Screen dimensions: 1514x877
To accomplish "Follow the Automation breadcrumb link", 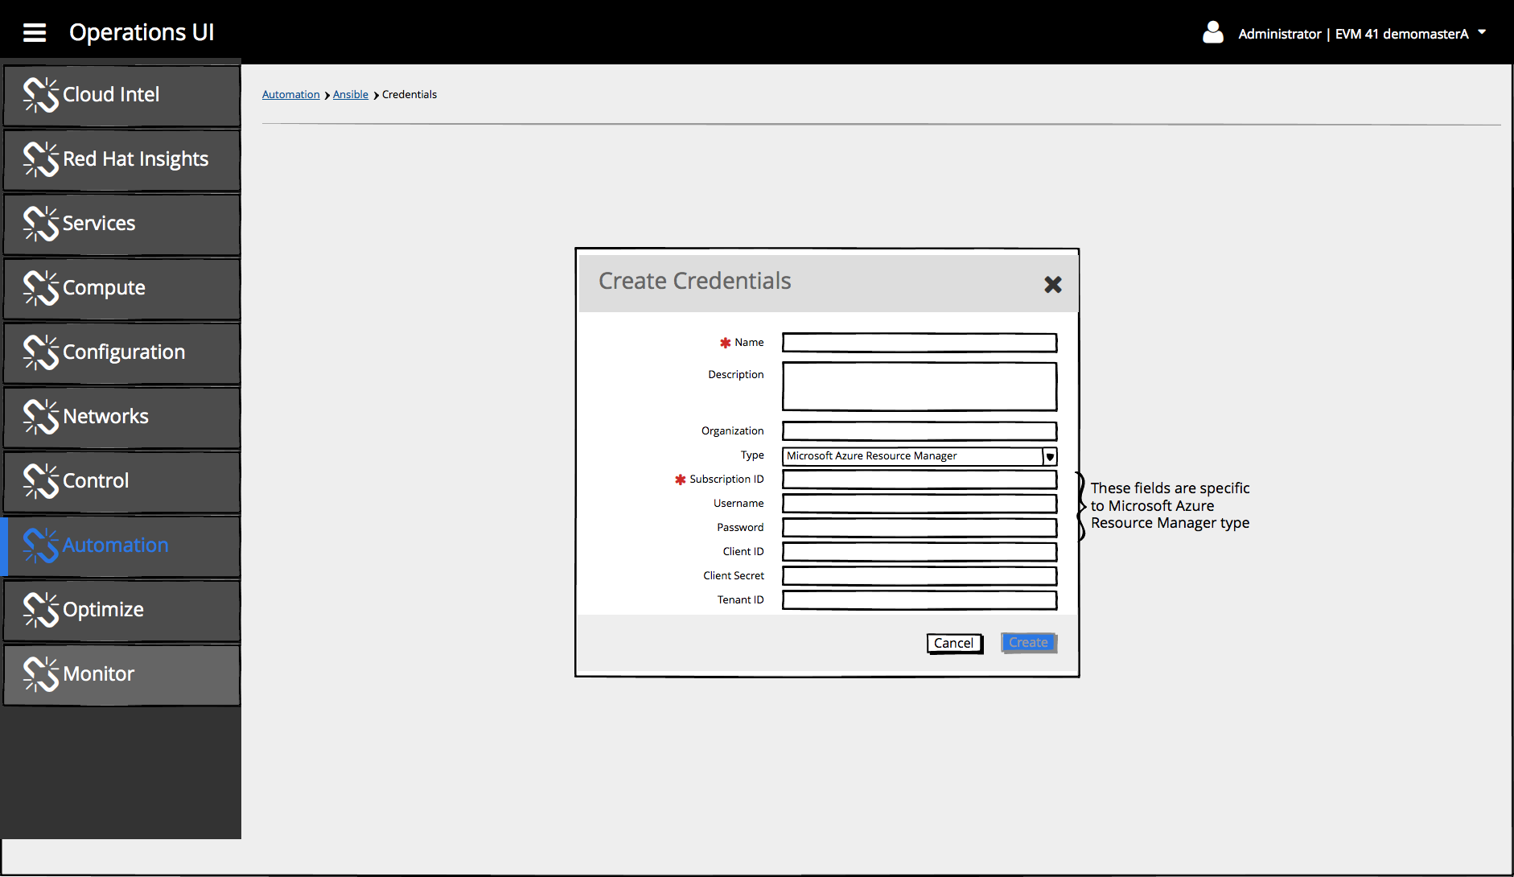I will (x=291, y=95).
